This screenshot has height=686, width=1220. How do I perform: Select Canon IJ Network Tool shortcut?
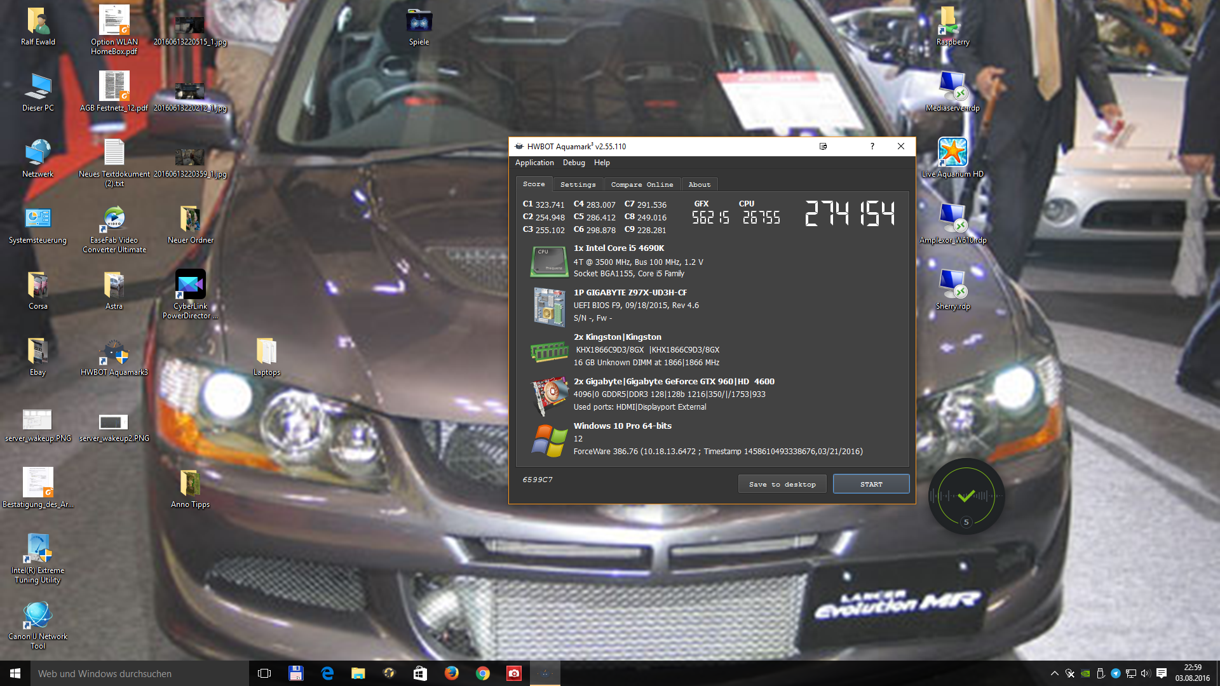coord(37,626)
